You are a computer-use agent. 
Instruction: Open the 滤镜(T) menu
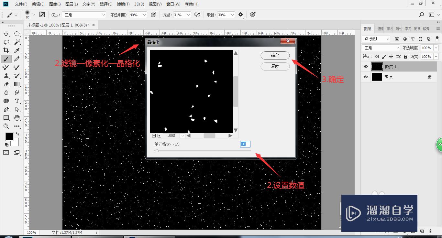123,4
